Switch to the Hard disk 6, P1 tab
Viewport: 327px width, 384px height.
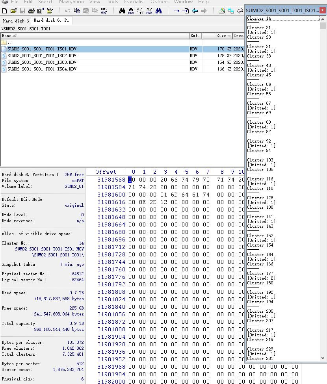pos(51,20)
